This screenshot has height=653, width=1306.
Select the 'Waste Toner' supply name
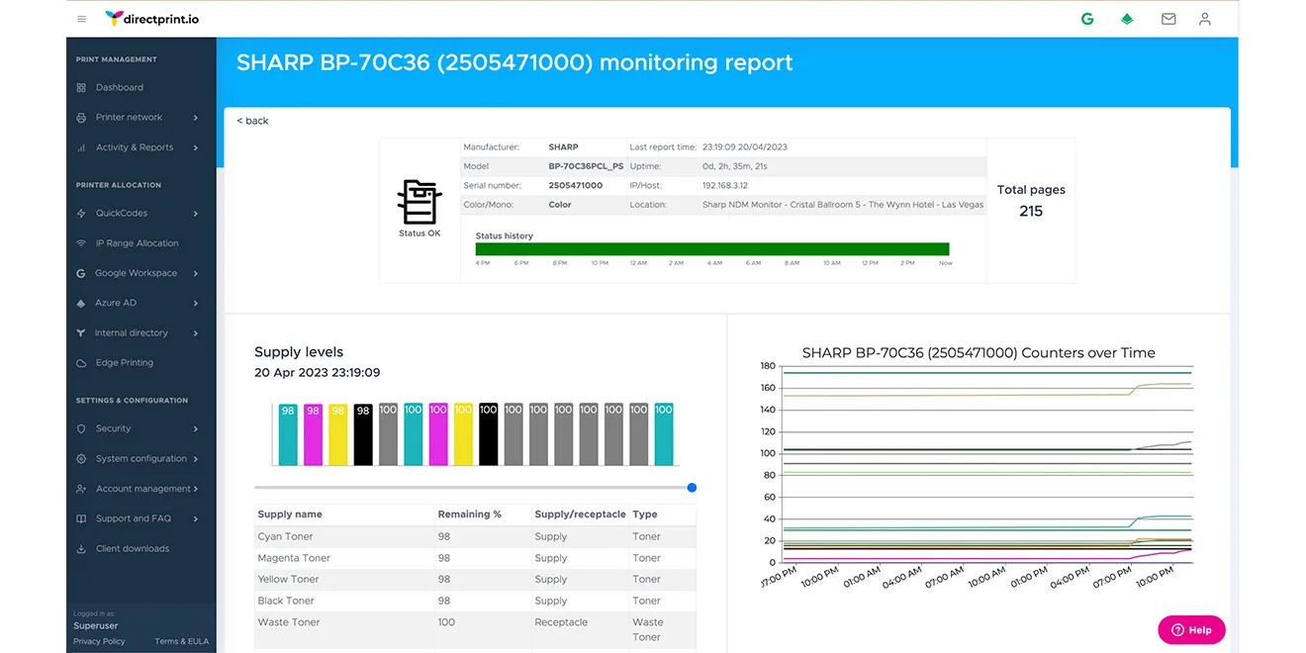[x=287, y=622]
